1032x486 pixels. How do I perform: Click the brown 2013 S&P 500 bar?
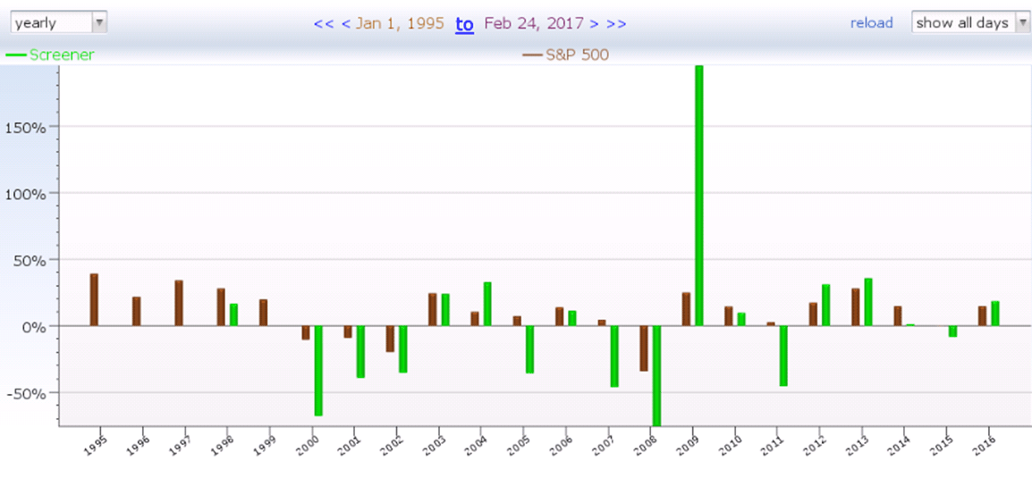(x=856, y=307)
